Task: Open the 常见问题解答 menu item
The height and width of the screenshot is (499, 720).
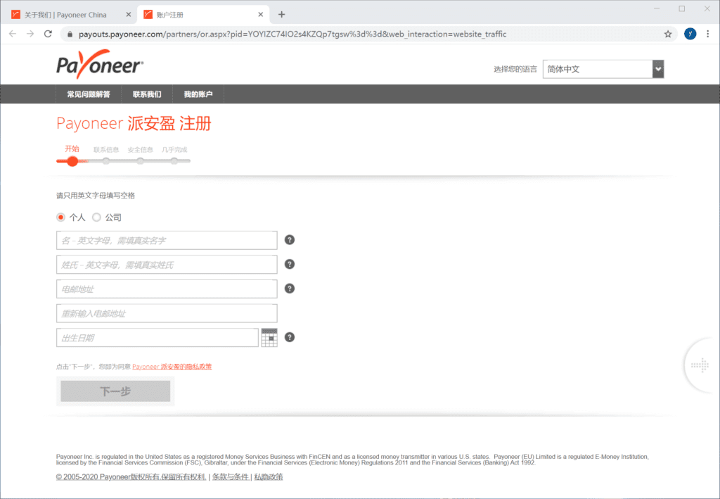Action: 89,94
